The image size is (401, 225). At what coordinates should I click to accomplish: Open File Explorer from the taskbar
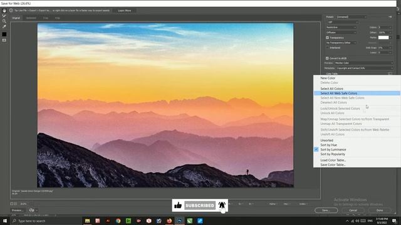(88, 221)
